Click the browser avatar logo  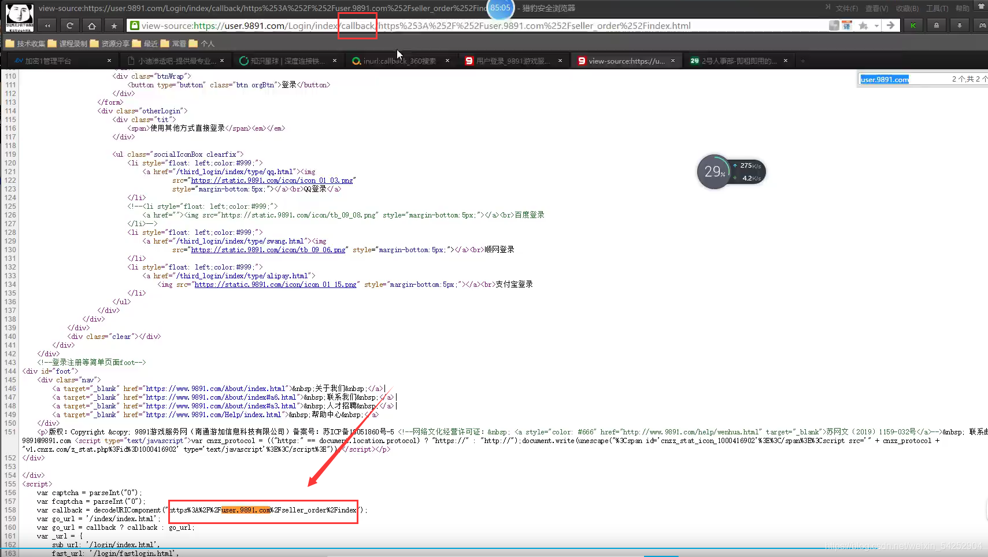point(19,17)
